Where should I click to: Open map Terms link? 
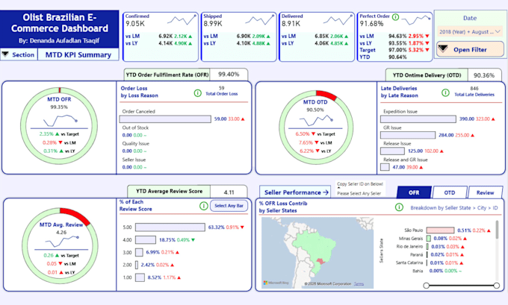click(x=359, y=283)
